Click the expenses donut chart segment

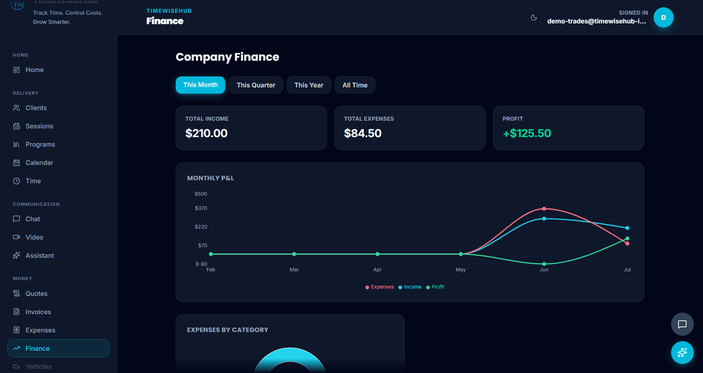click(x=290, y=354)
